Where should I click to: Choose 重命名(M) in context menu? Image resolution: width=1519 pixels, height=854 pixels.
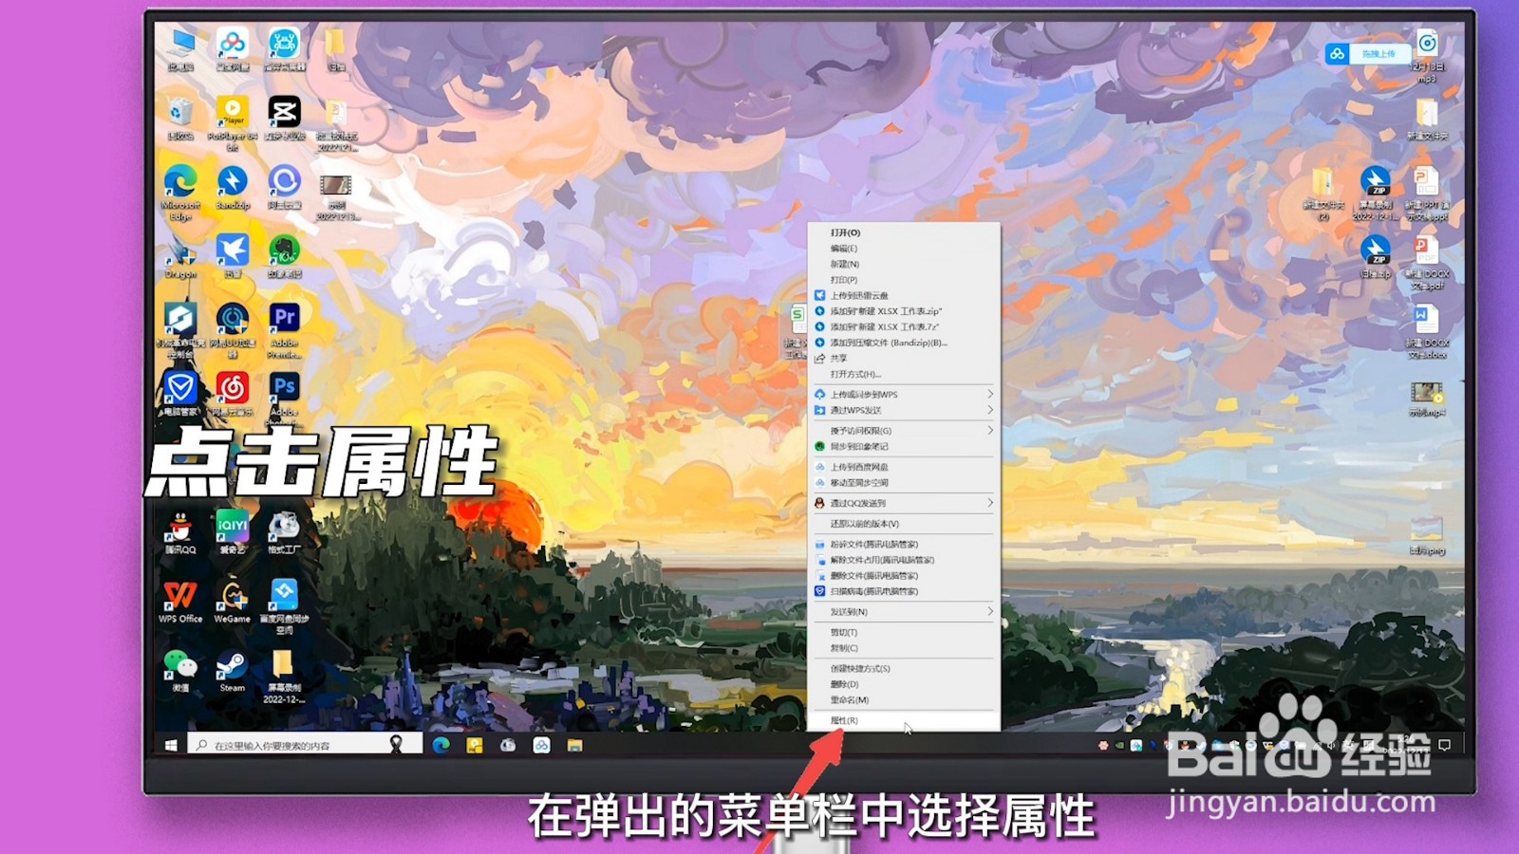click(903, 700)
